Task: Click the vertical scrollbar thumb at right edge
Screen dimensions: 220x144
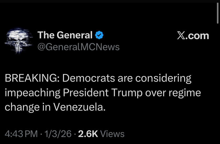Action: point(217,13)
